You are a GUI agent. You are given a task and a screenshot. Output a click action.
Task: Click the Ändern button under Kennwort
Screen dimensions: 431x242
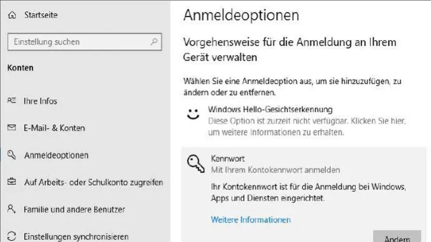tap(397, 237)
